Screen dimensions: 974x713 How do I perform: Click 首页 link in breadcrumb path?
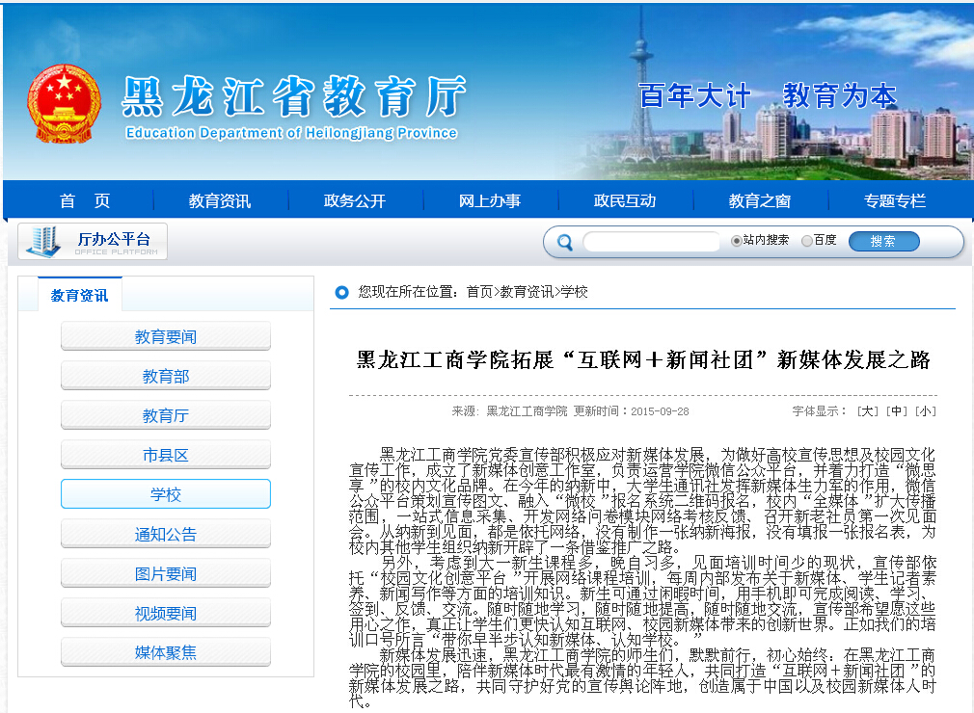point(479,292)
